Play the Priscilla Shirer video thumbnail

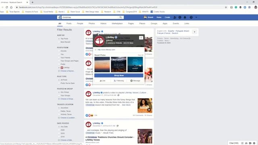click(145, 106)
